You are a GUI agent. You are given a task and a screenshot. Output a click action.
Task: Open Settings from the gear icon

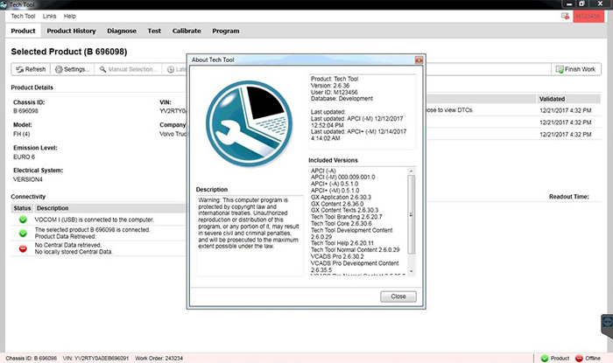click(59, 69)
